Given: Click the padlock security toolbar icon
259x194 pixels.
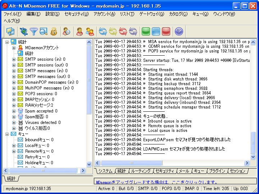Looking at the screenshot, I should (x=54, y=32).
